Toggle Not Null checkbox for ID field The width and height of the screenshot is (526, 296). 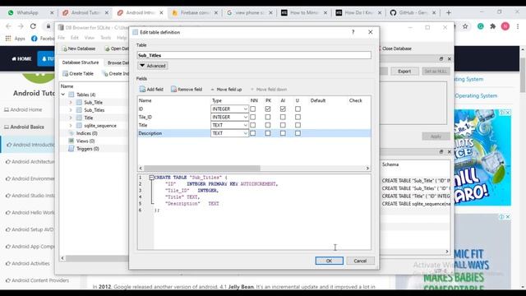pyautogui.click(x=253, y=109)
